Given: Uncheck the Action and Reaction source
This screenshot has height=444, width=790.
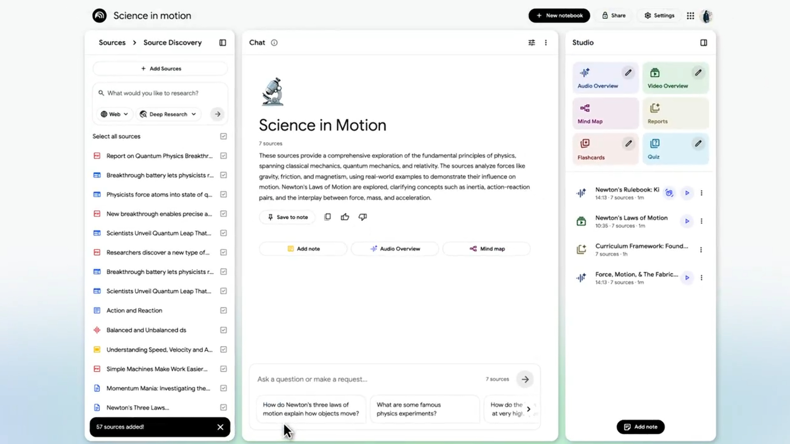Looking at the screenshot, I should tap(223, 310).
